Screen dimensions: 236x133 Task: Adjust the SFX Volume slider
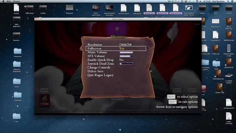pyautogui.click(x=126, y=56)
